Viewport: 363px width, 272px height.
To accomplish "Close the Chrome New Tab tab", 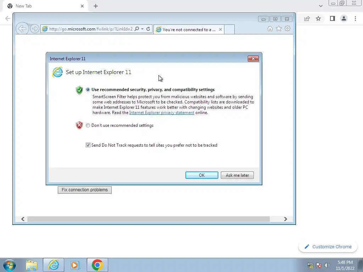I will pos(82,6).
